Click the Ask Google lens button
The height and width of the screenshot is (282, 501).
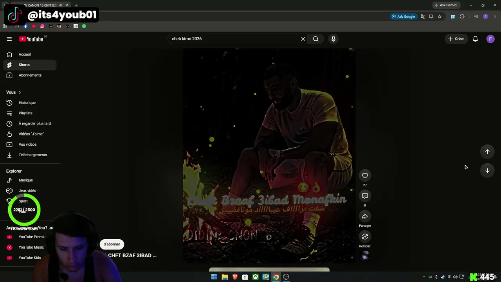point(403,16)
